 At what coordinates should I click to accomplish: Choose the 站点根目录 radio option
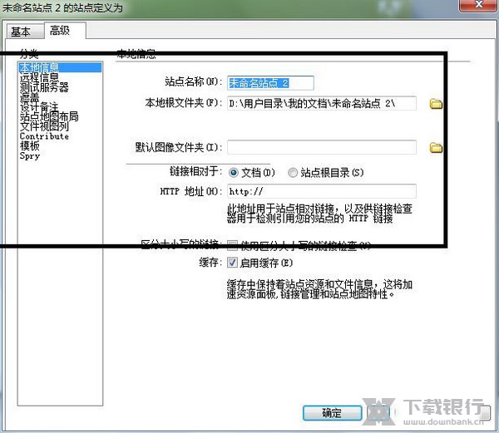[x=292, y=172]
